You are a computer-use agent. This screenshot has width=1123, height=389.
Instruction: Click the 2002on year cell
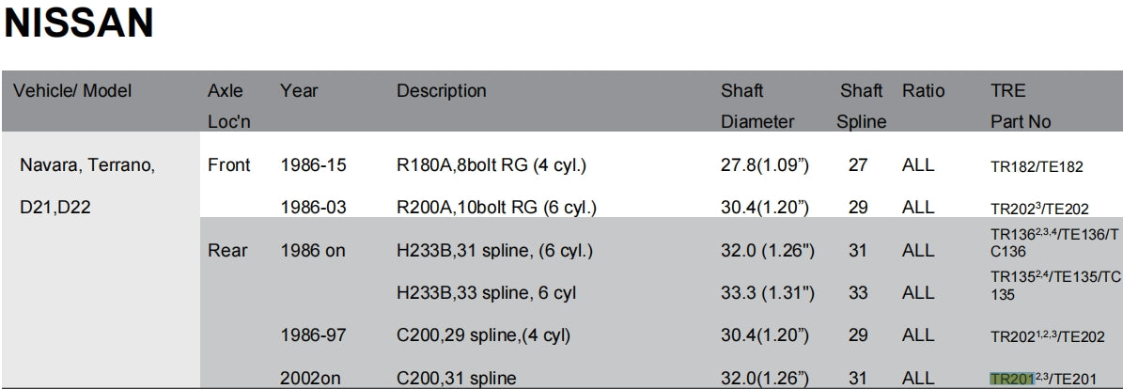(313, 379)
